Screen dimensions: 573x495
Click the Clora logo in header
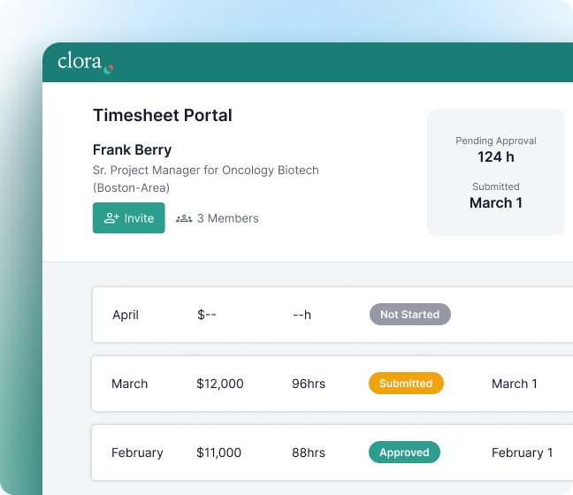pyautogui.click(x=85, y=62)
